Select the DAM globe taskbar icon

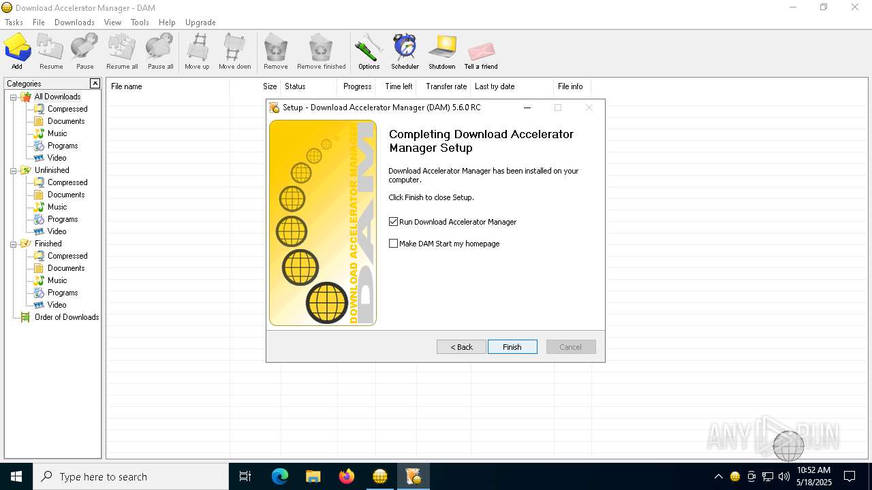[x=380, y=476]
